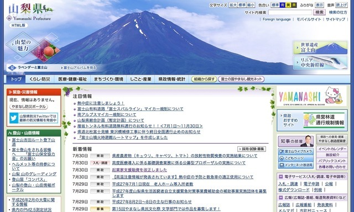354x212 pixels.
Task: Open ヘルメット等の持参について link
Action: click(33, 166)
